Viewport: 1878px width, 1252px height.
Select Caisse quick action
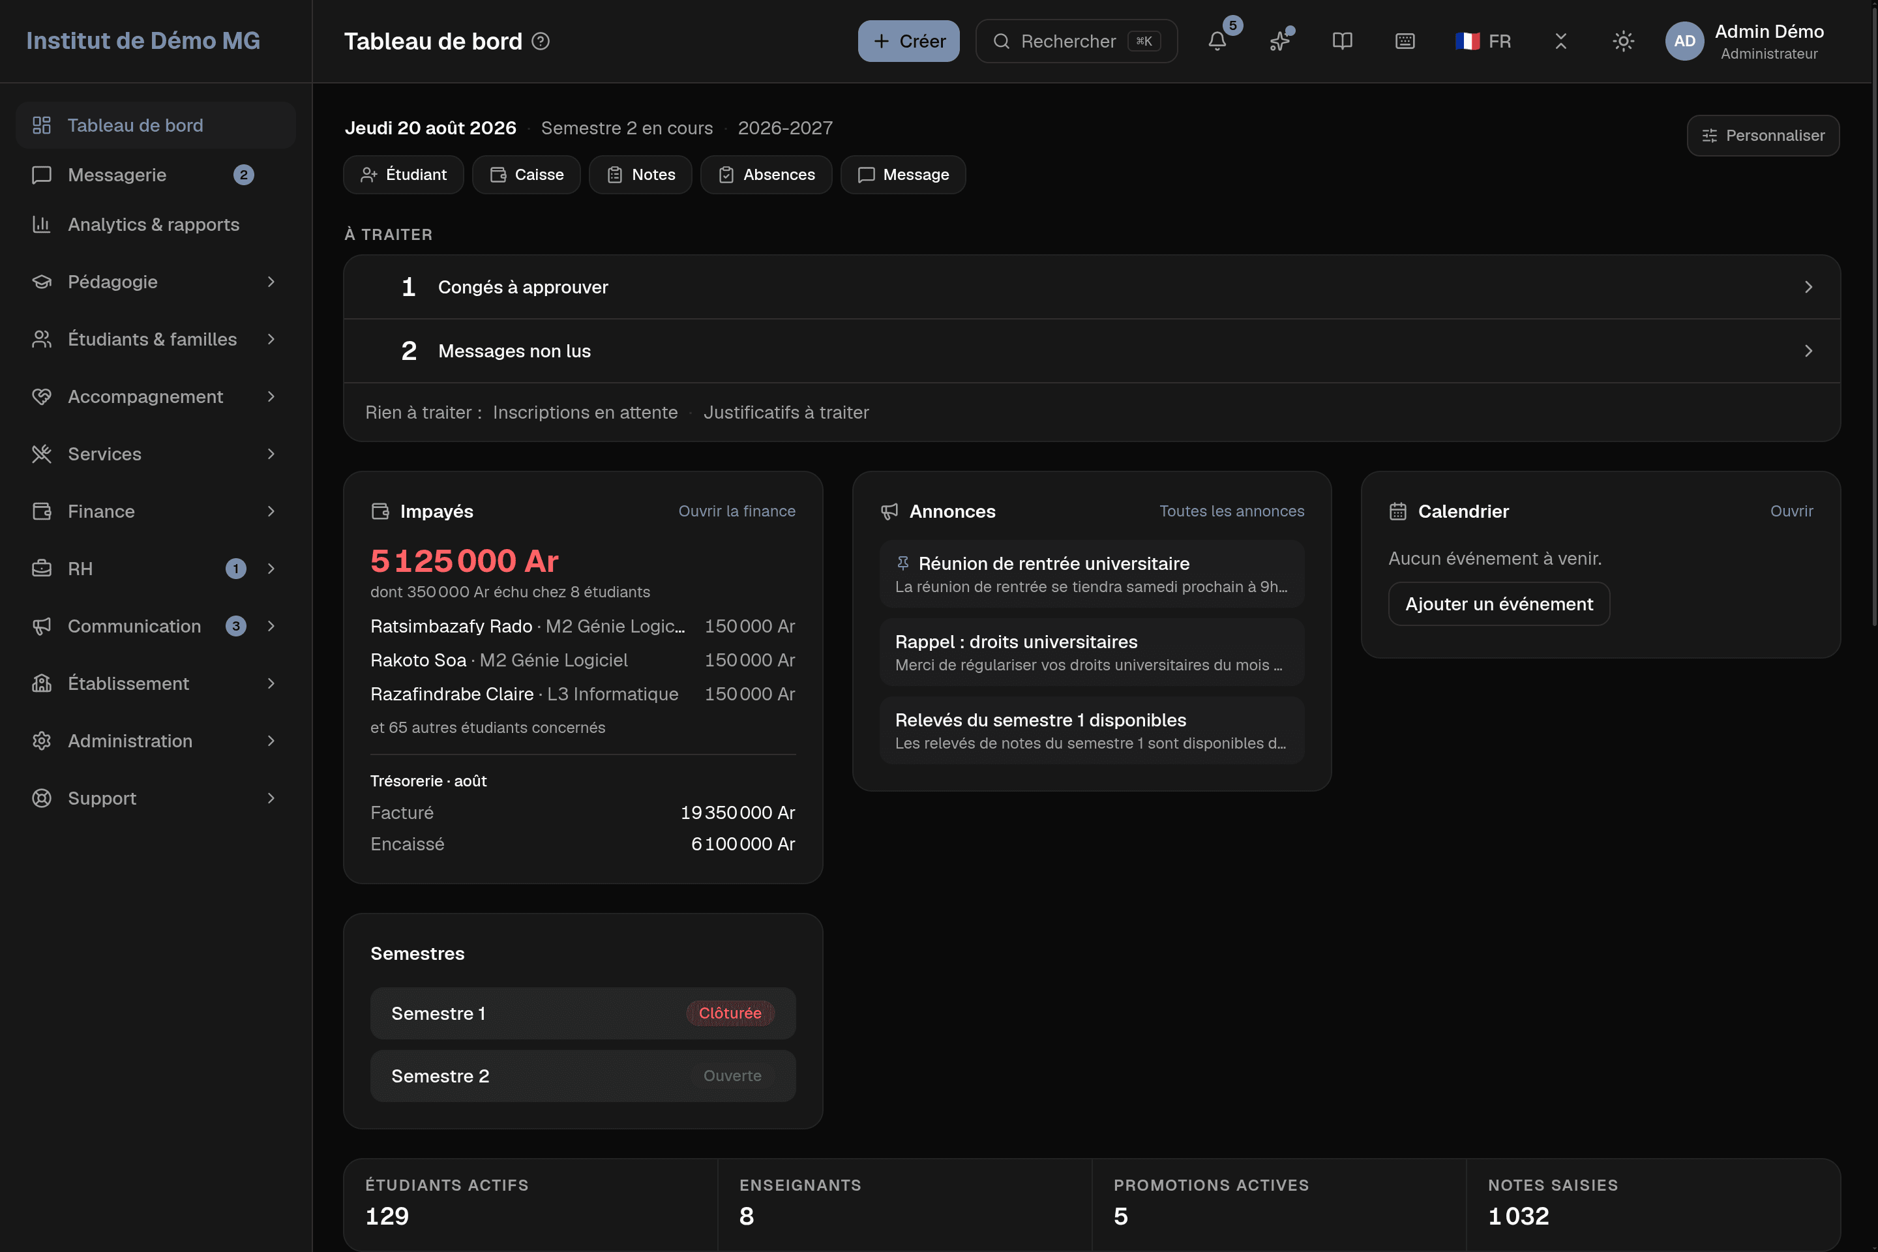pyautogui.click(x=526, y=175)
